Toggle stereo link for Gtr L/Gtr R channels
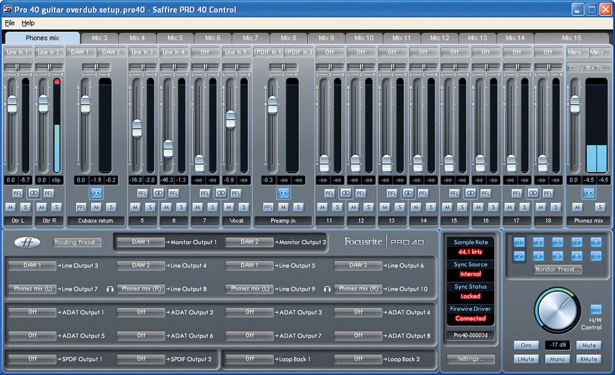Image resolution: width=615 pixels, height=375 pixels. click(x=34, y=193)
